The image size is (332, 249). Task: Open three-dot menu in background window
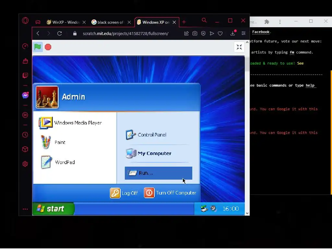pos(280,22)
